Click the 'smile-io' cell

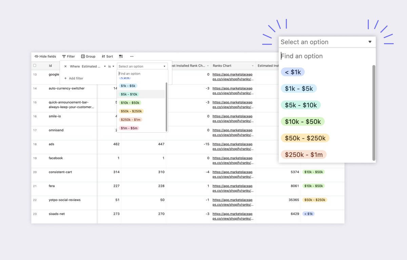click(55, 116)
